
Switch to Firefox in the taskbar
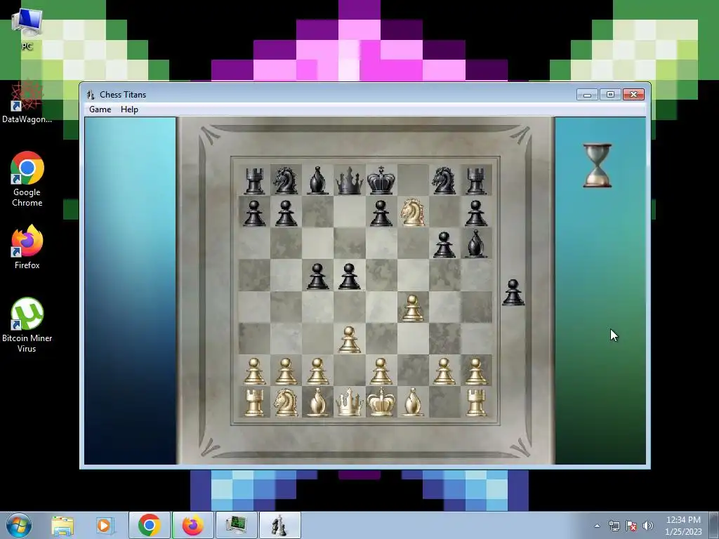tap(192, 525)
